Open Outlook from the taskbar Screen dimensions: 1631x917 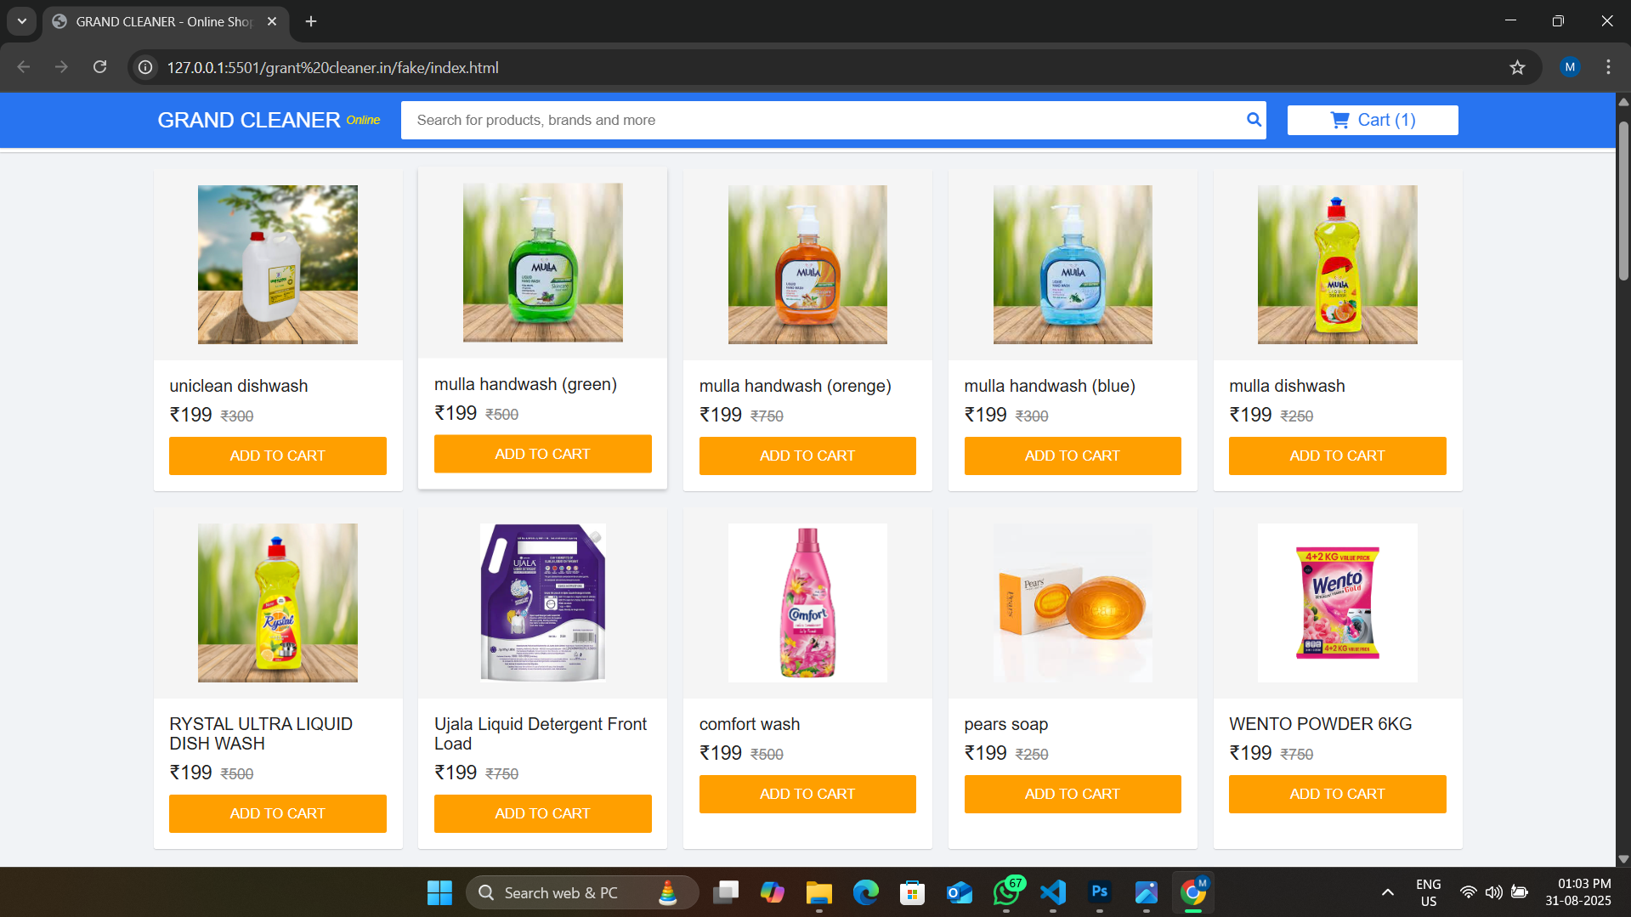coord(959,892)
